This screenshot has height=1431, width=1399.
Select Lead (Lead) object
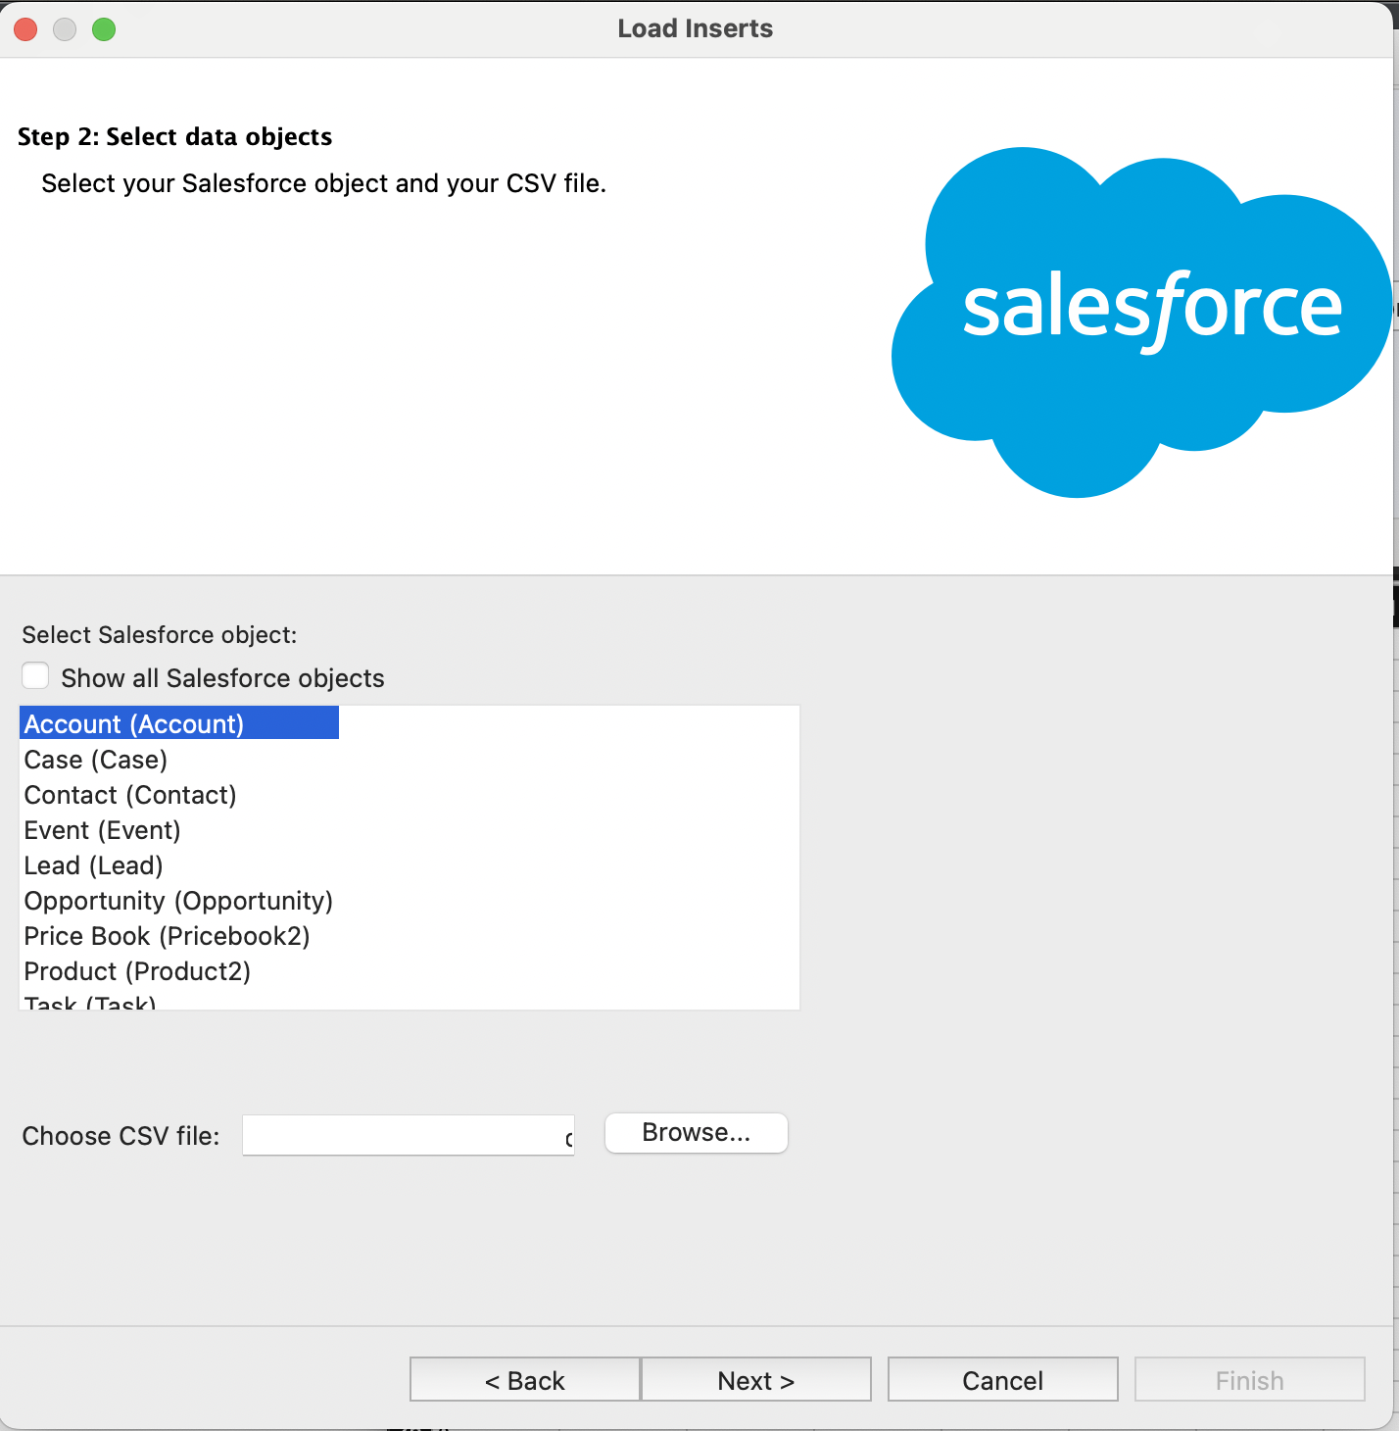[94, 865]
